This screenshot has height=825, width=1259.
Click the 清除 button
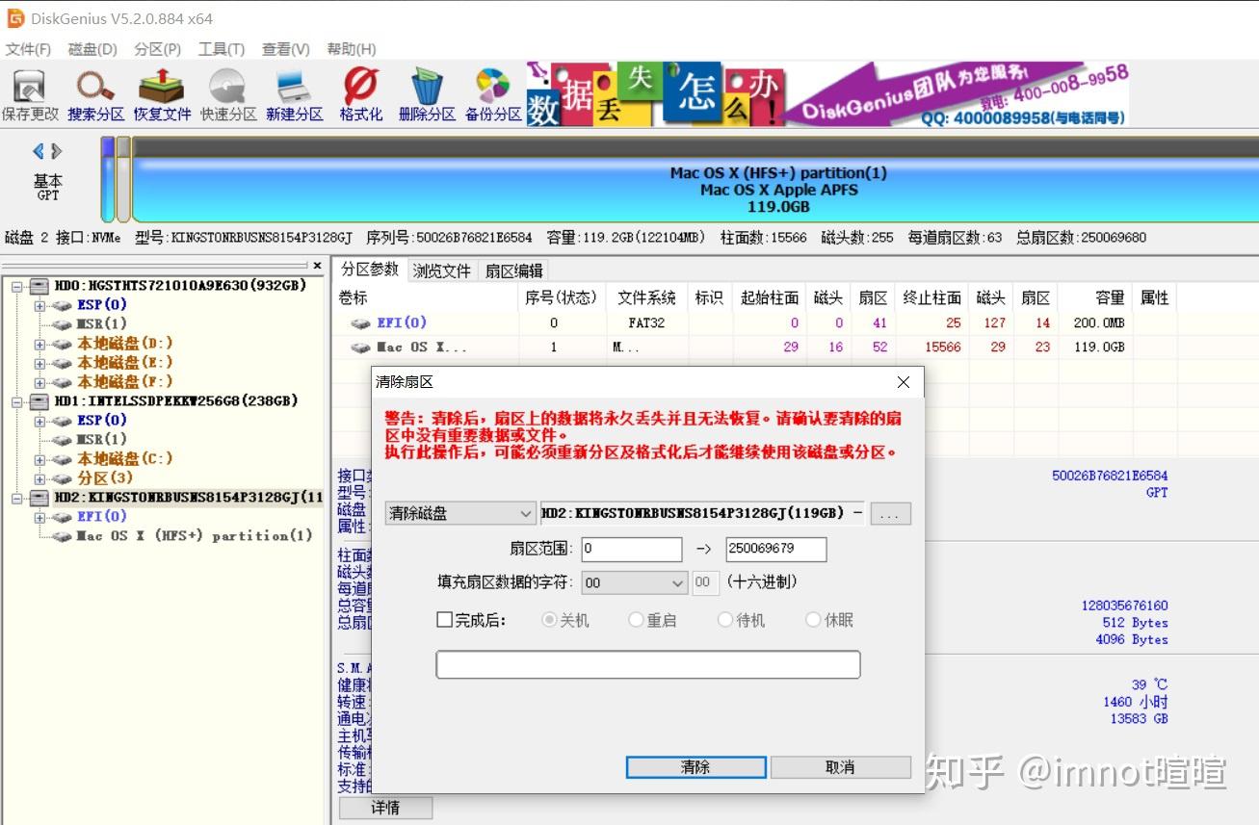695,767
